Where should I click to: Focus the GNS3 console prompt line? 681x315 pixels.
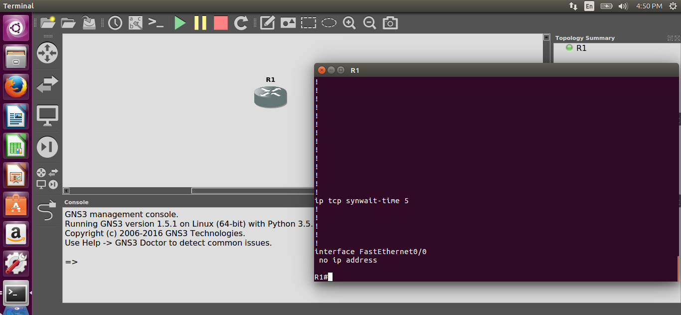click(71, 262)
